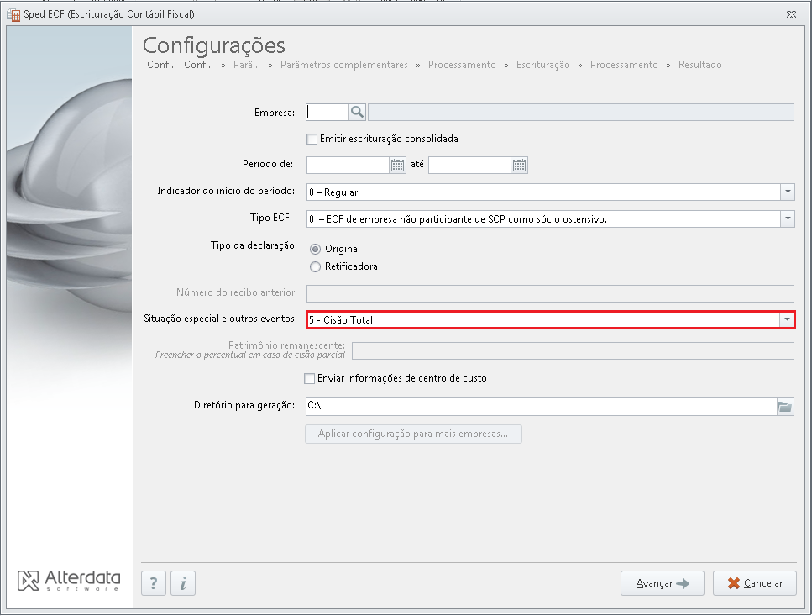Image resolution: width=812 pixels, height=616 pixels.
Task: Click the Cancelar button
Action: [x=755, y=583]
